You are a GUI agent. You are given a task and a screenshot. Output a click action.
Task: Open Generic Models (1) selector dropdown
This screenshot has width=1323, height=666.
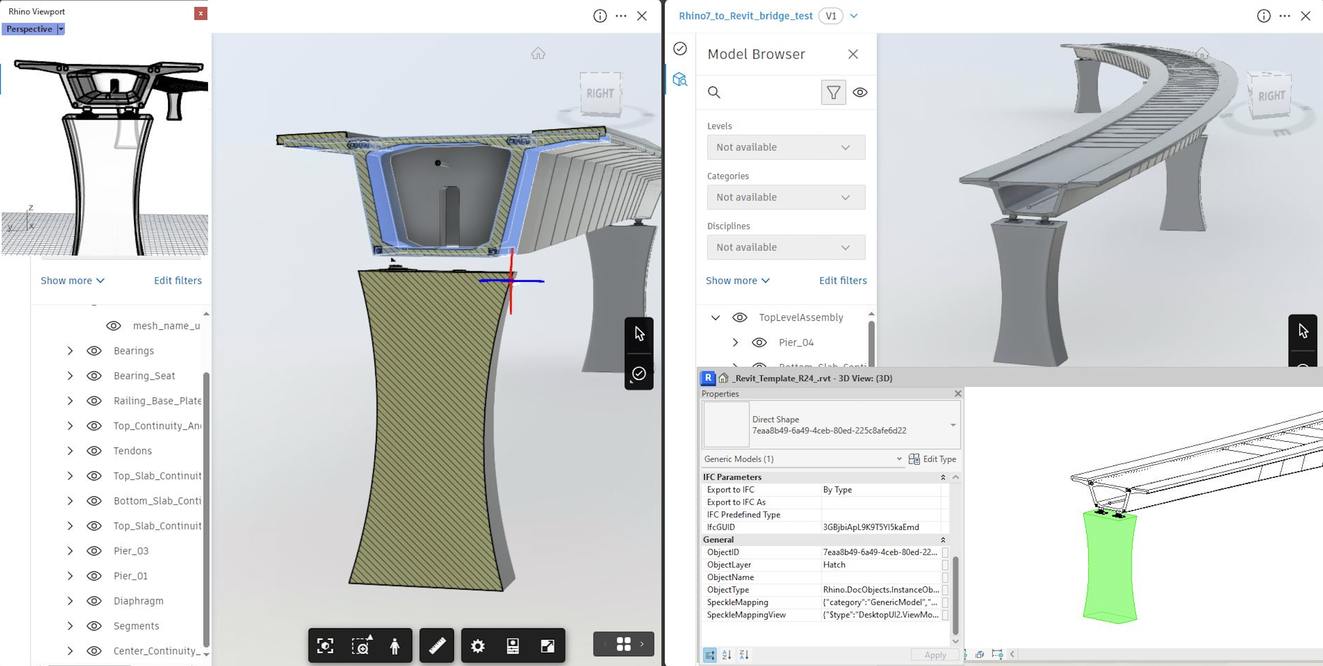pyautogui.click(x=803, y=459)
